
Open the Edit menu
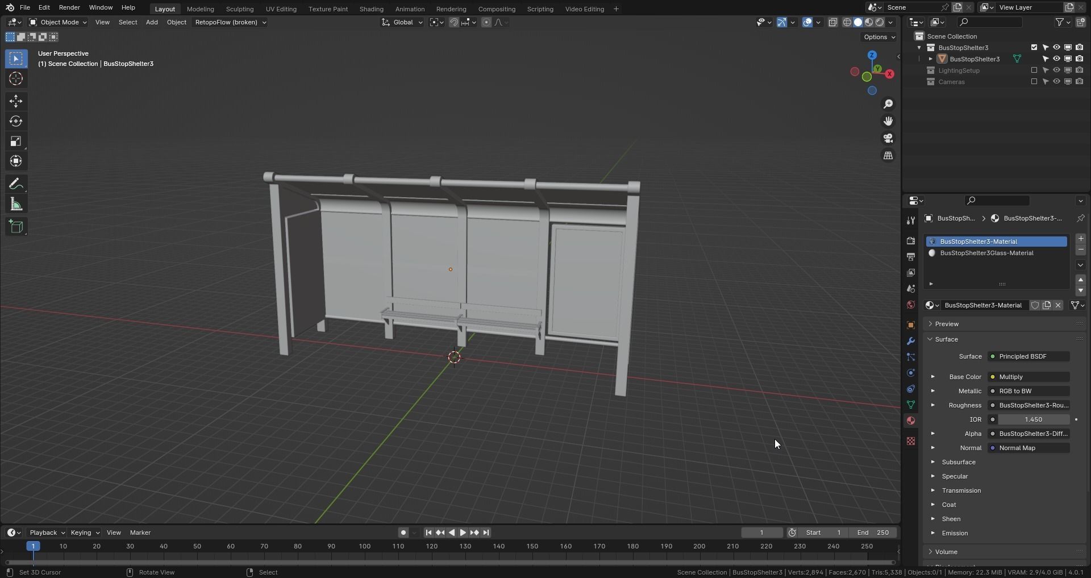tap(44, 7)
